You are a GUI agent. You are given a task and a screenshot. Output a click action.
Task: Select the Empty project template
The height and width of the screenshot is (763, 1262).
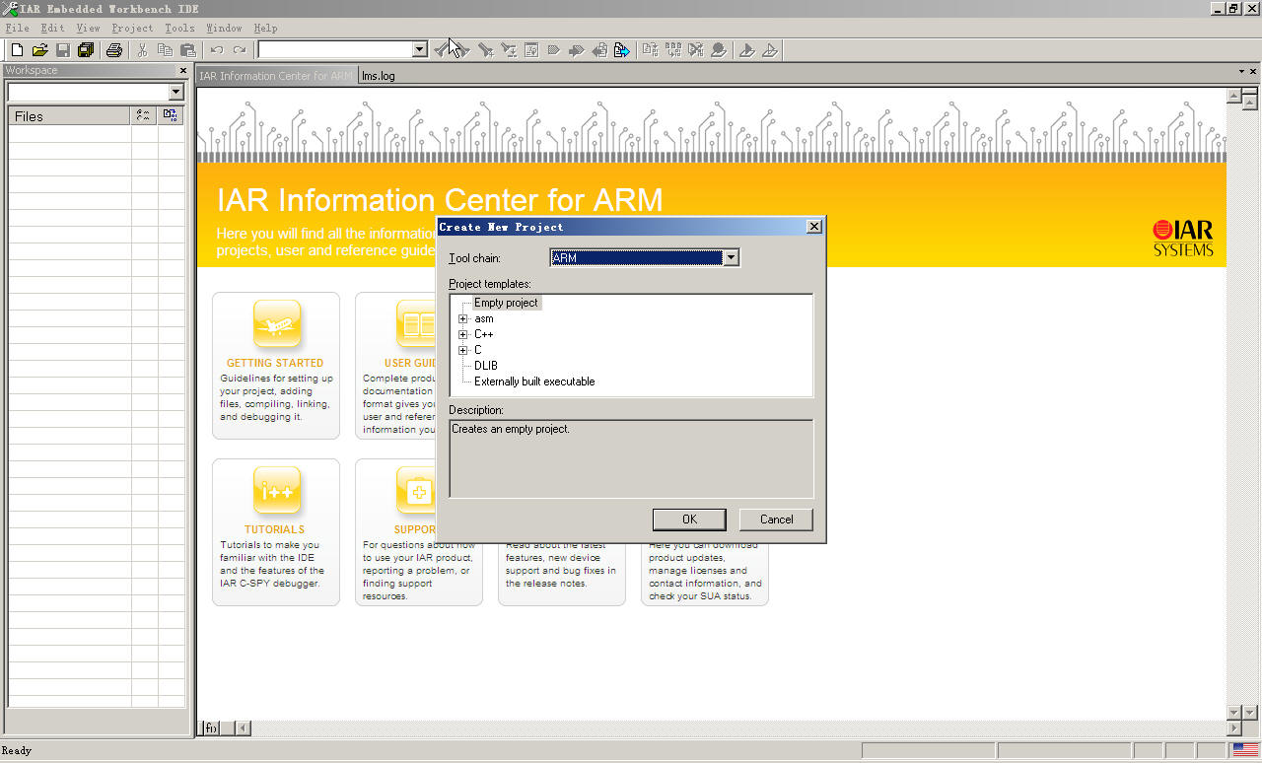506,303
